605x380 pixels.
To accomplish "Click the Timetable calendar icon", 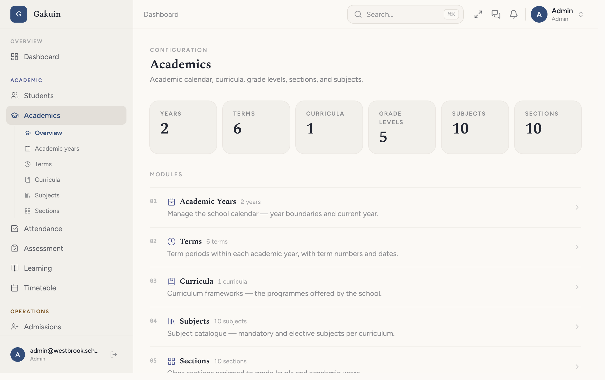I will (15, 288).
